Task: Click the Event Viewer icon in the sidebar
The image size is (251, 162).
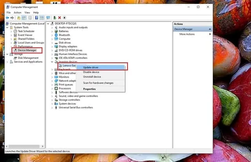Action: 15,35
